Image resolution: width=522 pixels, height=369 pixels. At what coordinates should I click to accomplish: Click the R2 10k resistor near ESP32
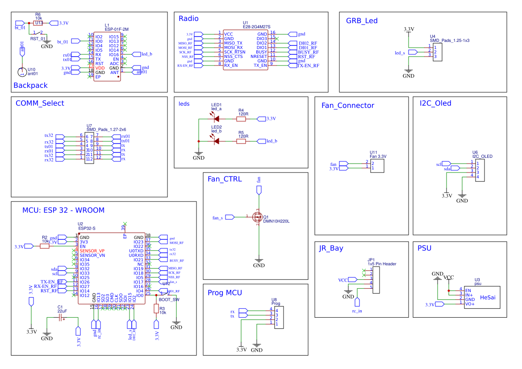45,246
